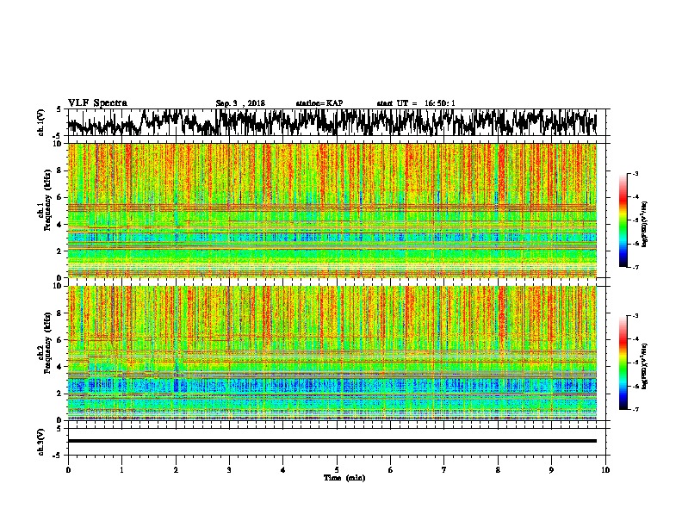Click the ch.3(V) axis label

tap(41, 442)
